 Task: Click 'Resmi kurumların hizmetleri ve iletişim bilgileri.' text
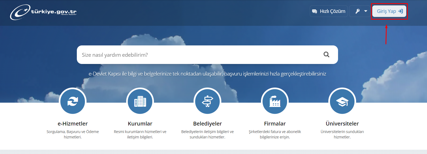click(x=140, y=134)
